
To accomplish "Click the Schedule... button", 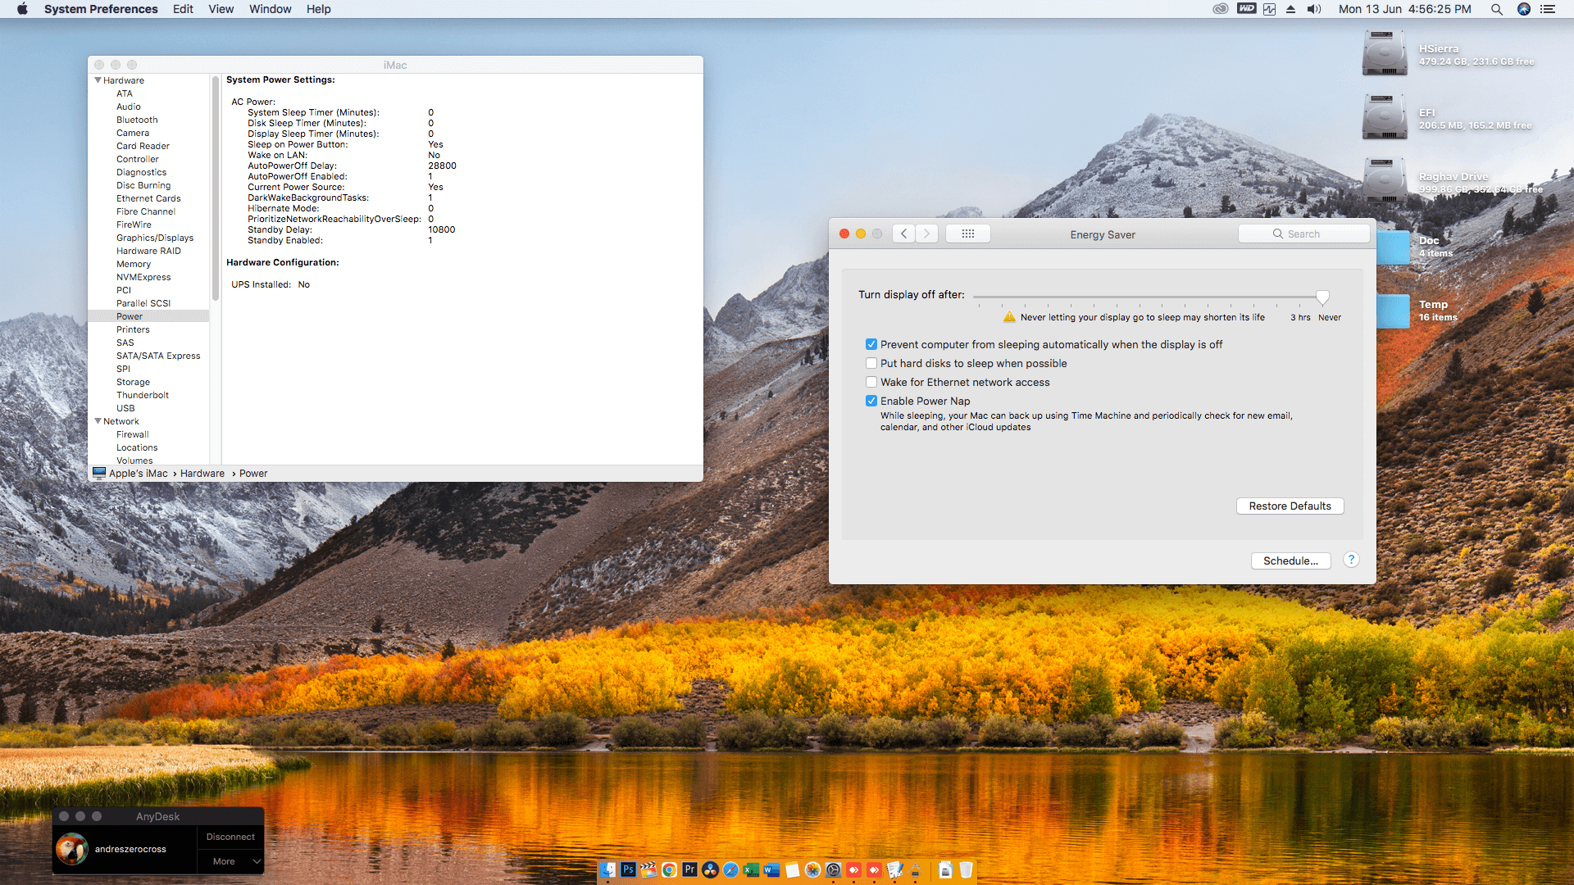I will [x=1290, y=560].
